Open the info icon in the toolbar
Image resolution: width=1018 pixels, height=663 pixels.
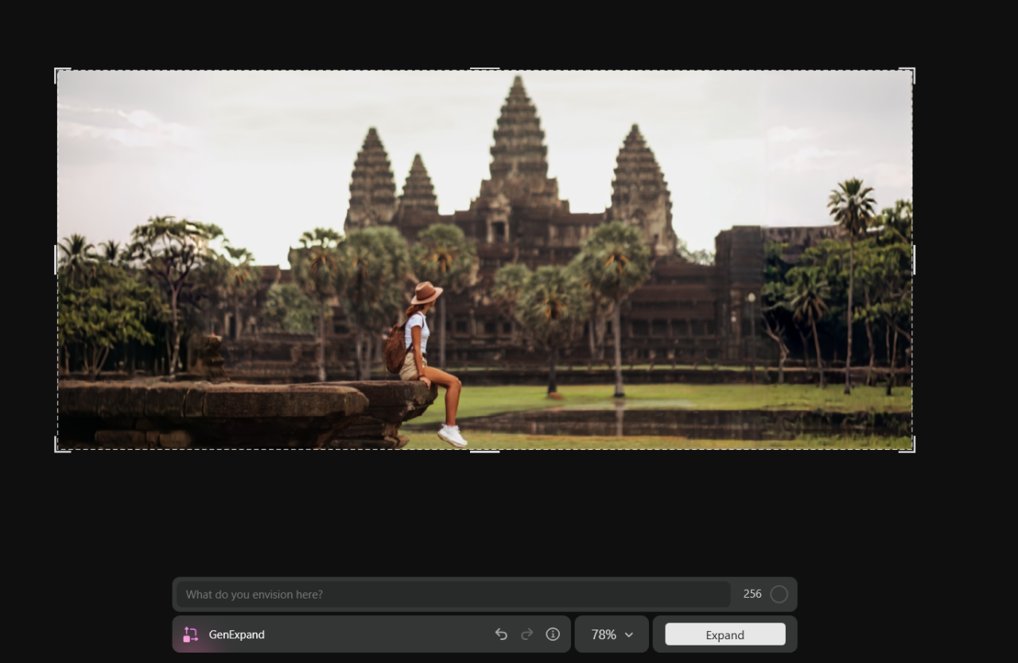553,634
